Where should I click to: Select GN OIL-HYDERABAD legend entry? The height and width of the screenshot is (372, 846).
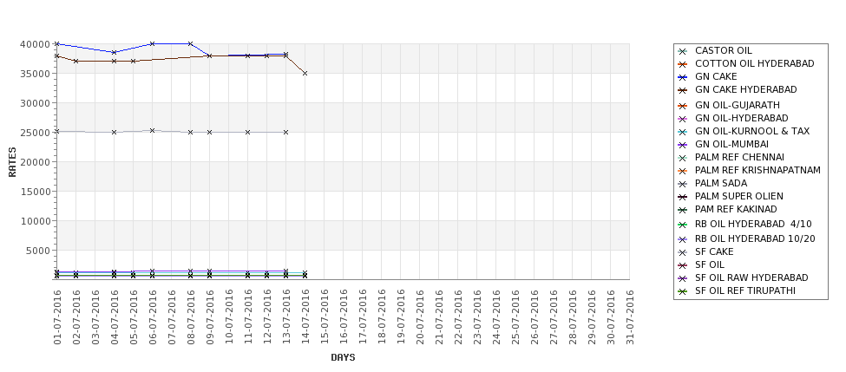733,118
